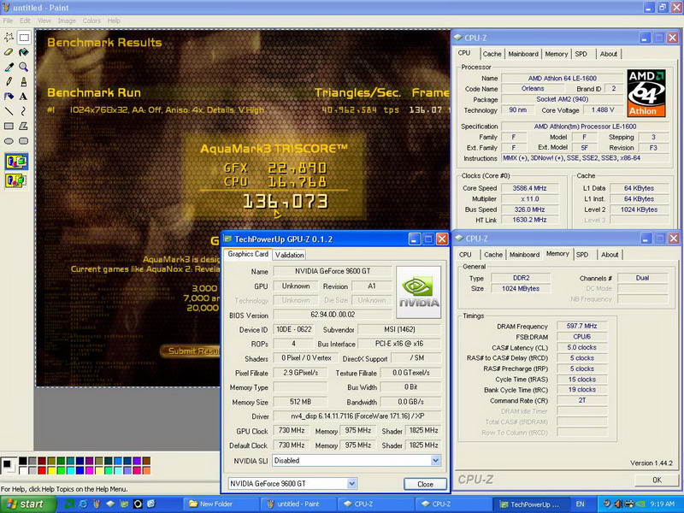Open the Image menu in Paint
The height and width of the screenshot is (513, 684).
[67, 21]
